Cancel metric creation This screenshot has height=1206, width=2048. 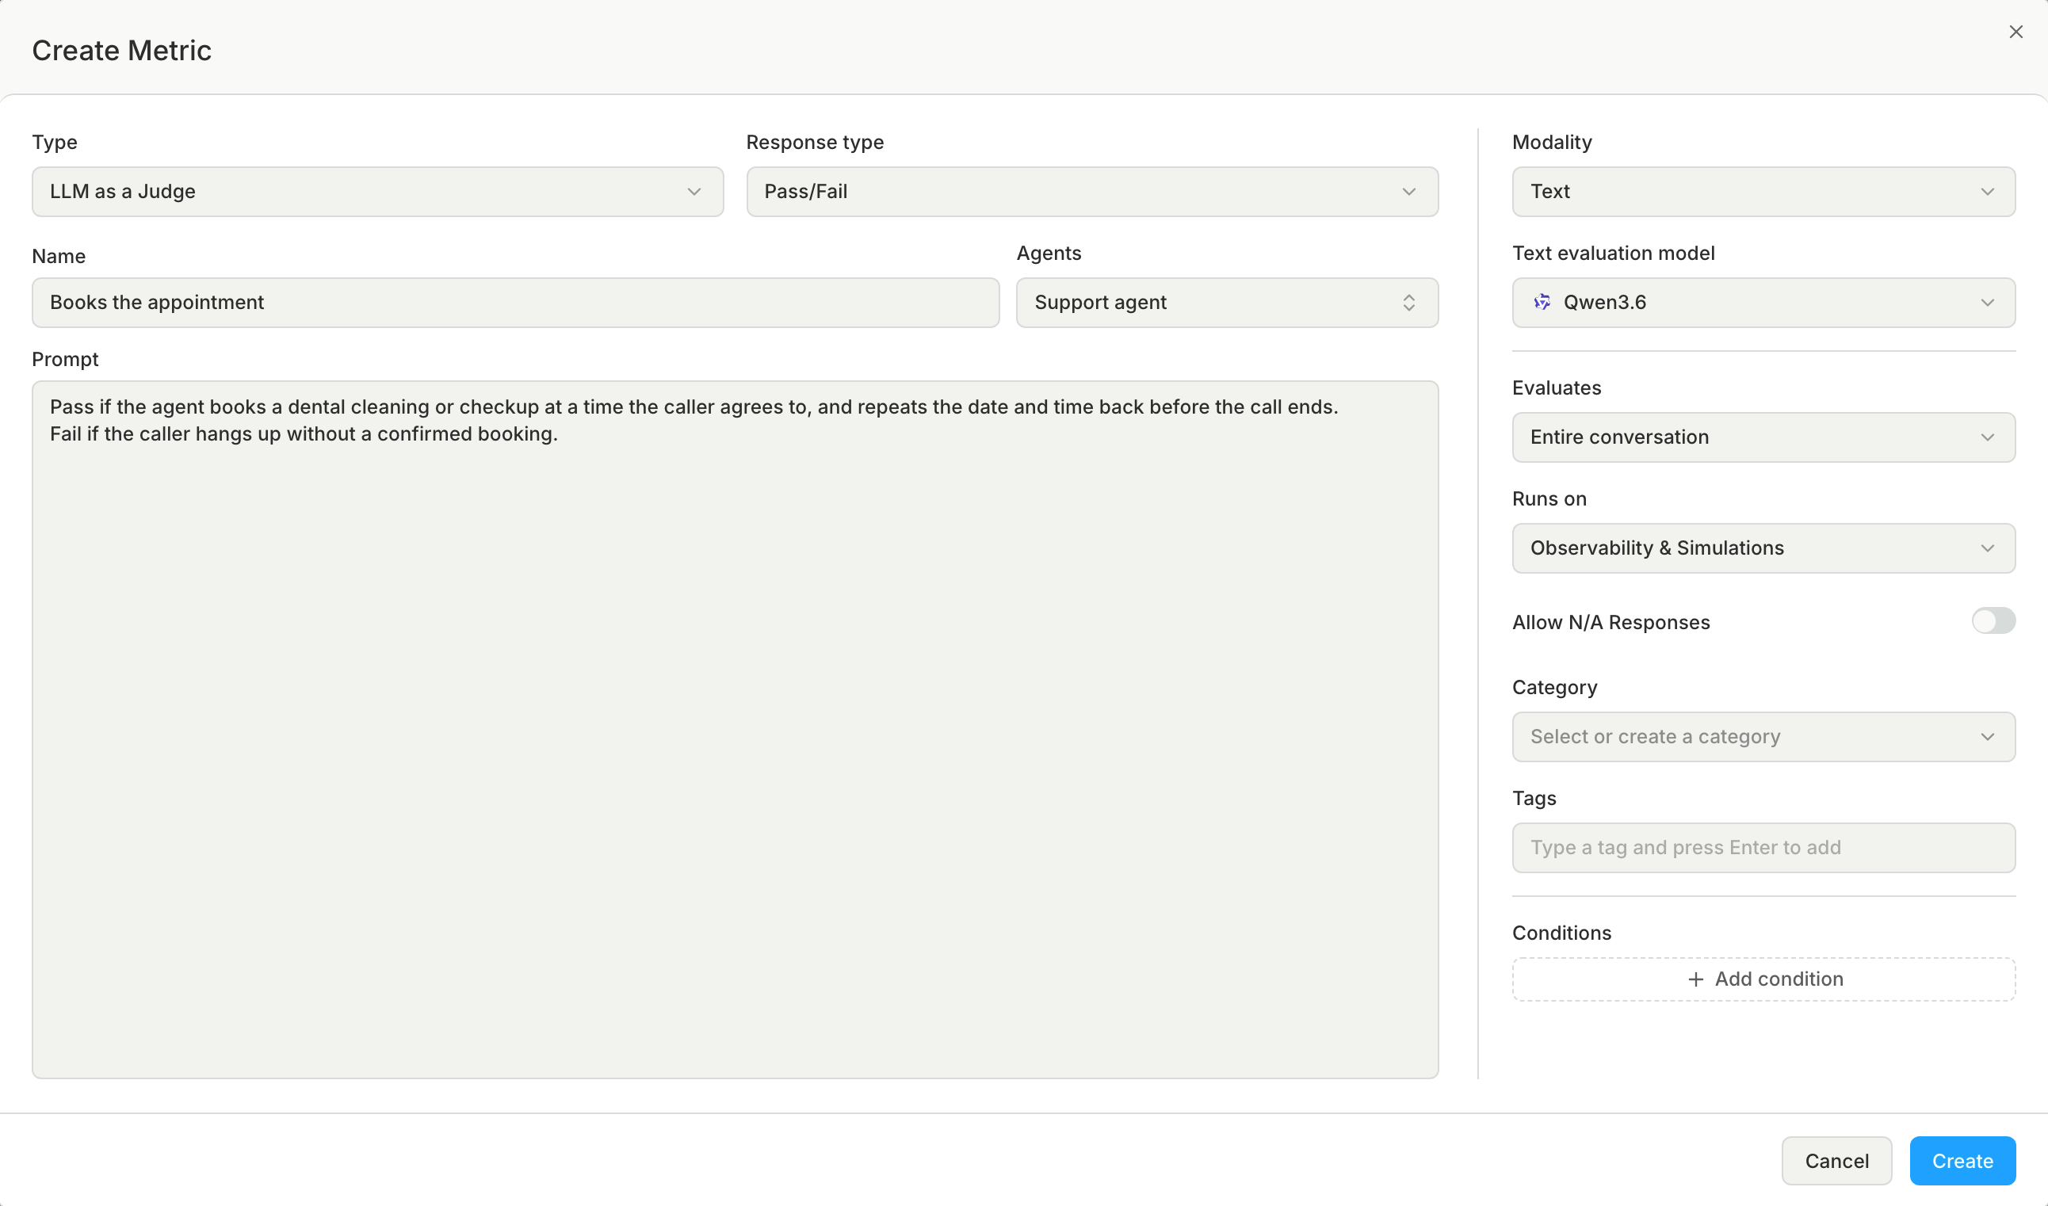pyautogui.click(x=1836, y=1161)
